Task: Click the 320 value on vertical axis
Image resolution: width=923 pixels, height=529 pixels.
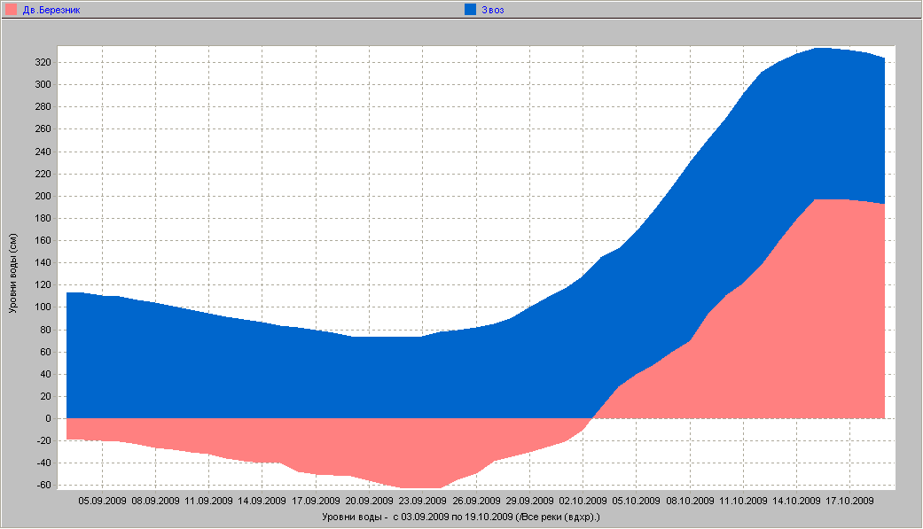Action: [43, 63]
